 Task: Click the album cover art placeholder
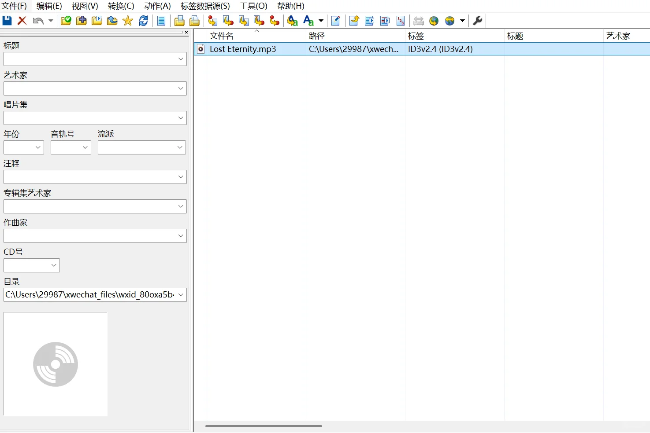click(56, 364)
